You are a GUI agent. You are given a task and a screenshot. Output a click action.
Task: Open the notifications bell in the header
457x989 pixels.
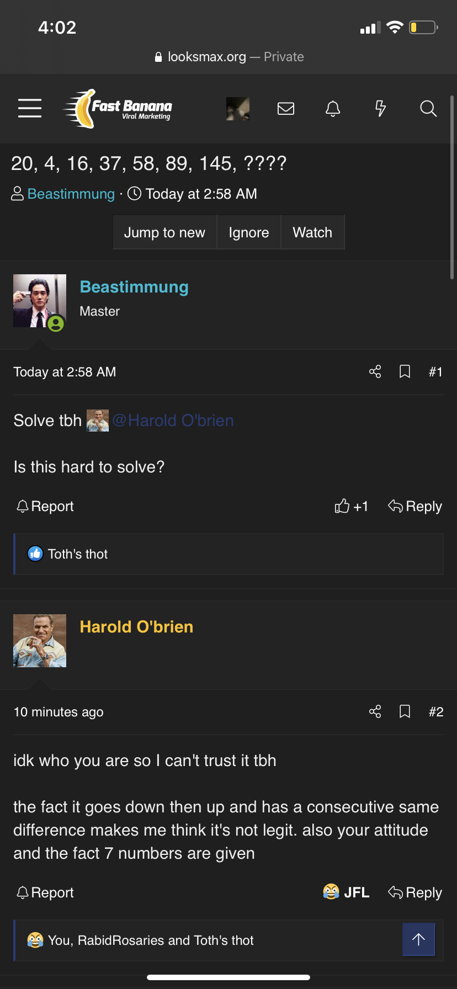click(333, 108)
